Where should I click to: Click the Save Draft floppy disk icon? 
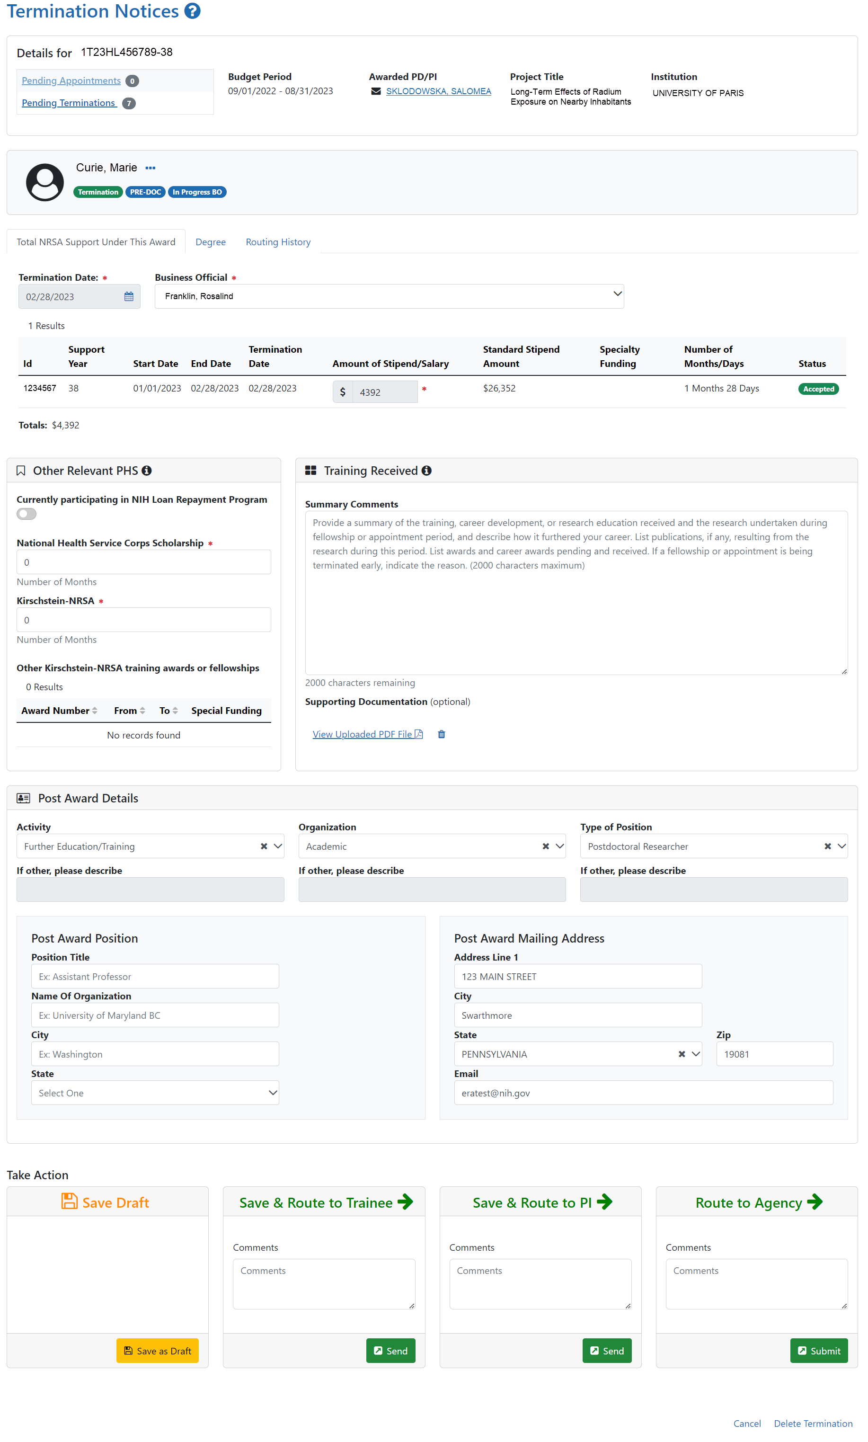click(70, 1202)
